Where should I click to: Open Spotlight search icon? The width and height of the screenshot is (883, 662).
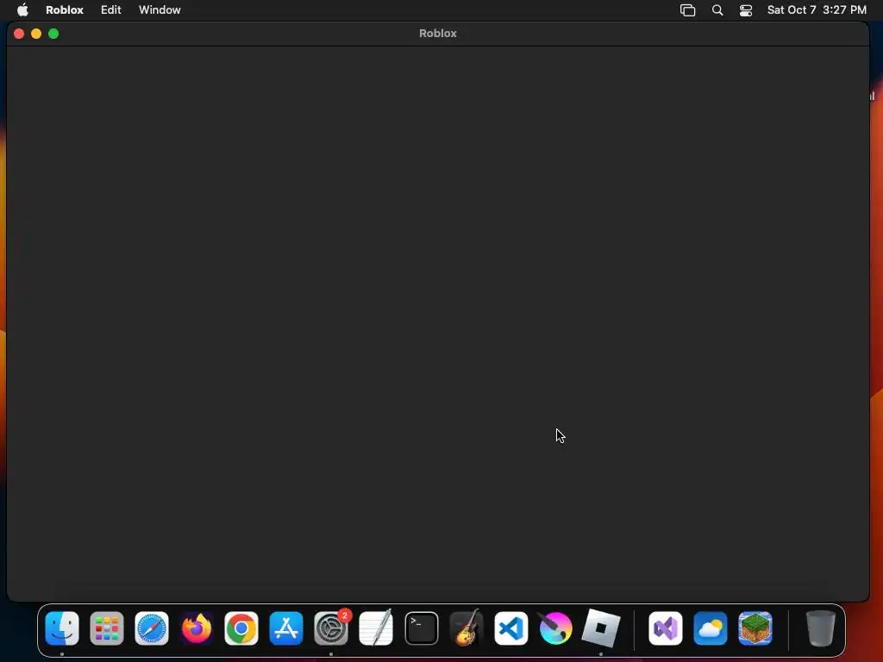tap(717, 10)
